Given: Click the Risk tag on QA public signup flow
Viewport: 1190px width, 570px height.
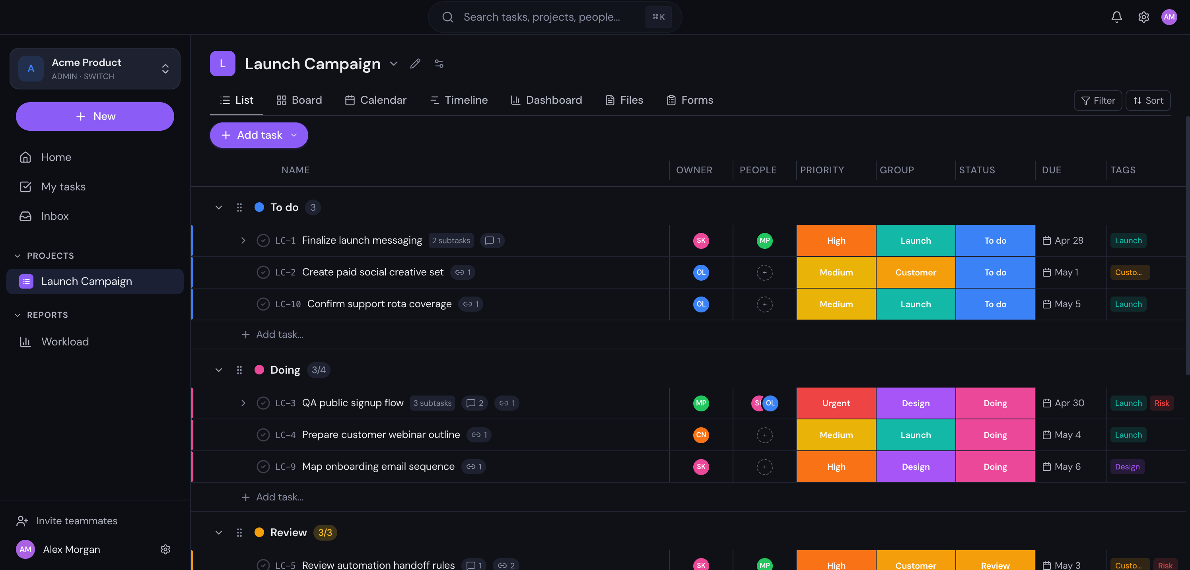Looking at the screenshot, I should (1161, 403).
